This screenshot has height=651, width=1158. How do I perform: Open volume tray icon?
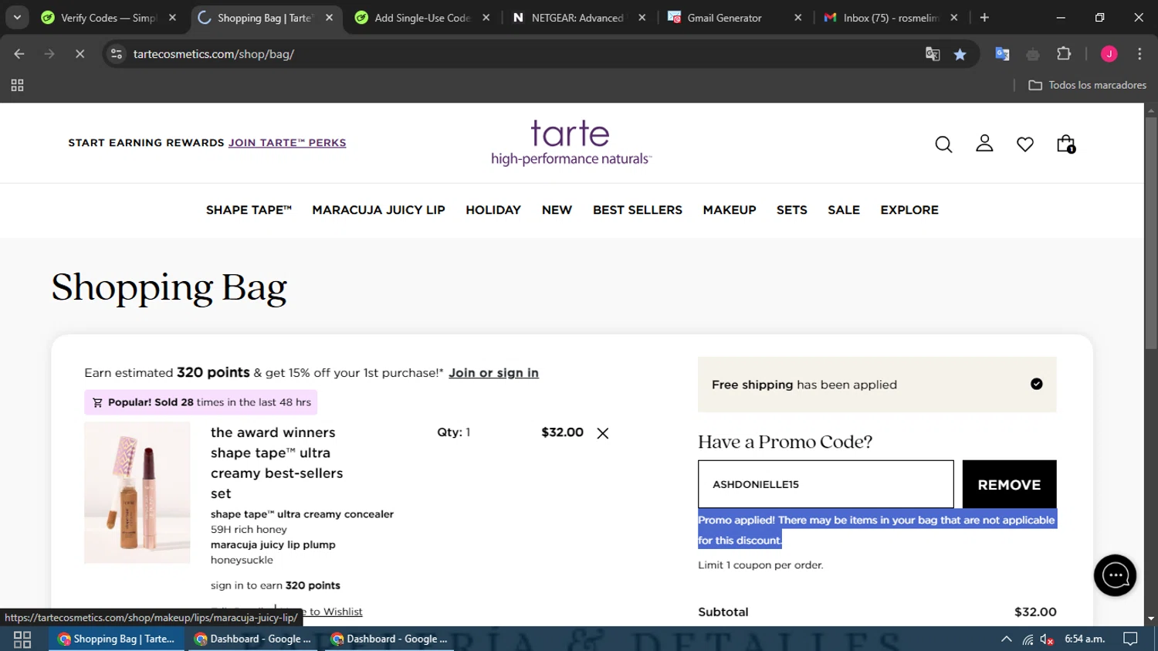pyautogui.click(x=1047, y=639)
